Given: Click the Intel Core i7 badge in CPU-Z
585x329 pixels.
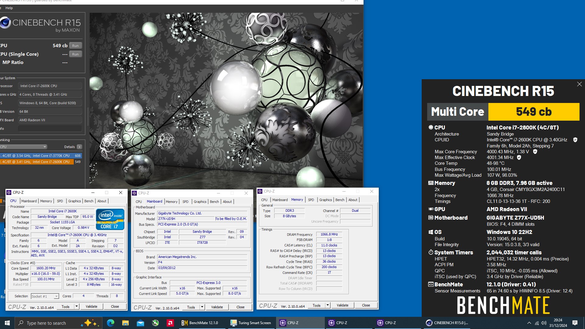Looking at the screenshot, I should 110,219.
